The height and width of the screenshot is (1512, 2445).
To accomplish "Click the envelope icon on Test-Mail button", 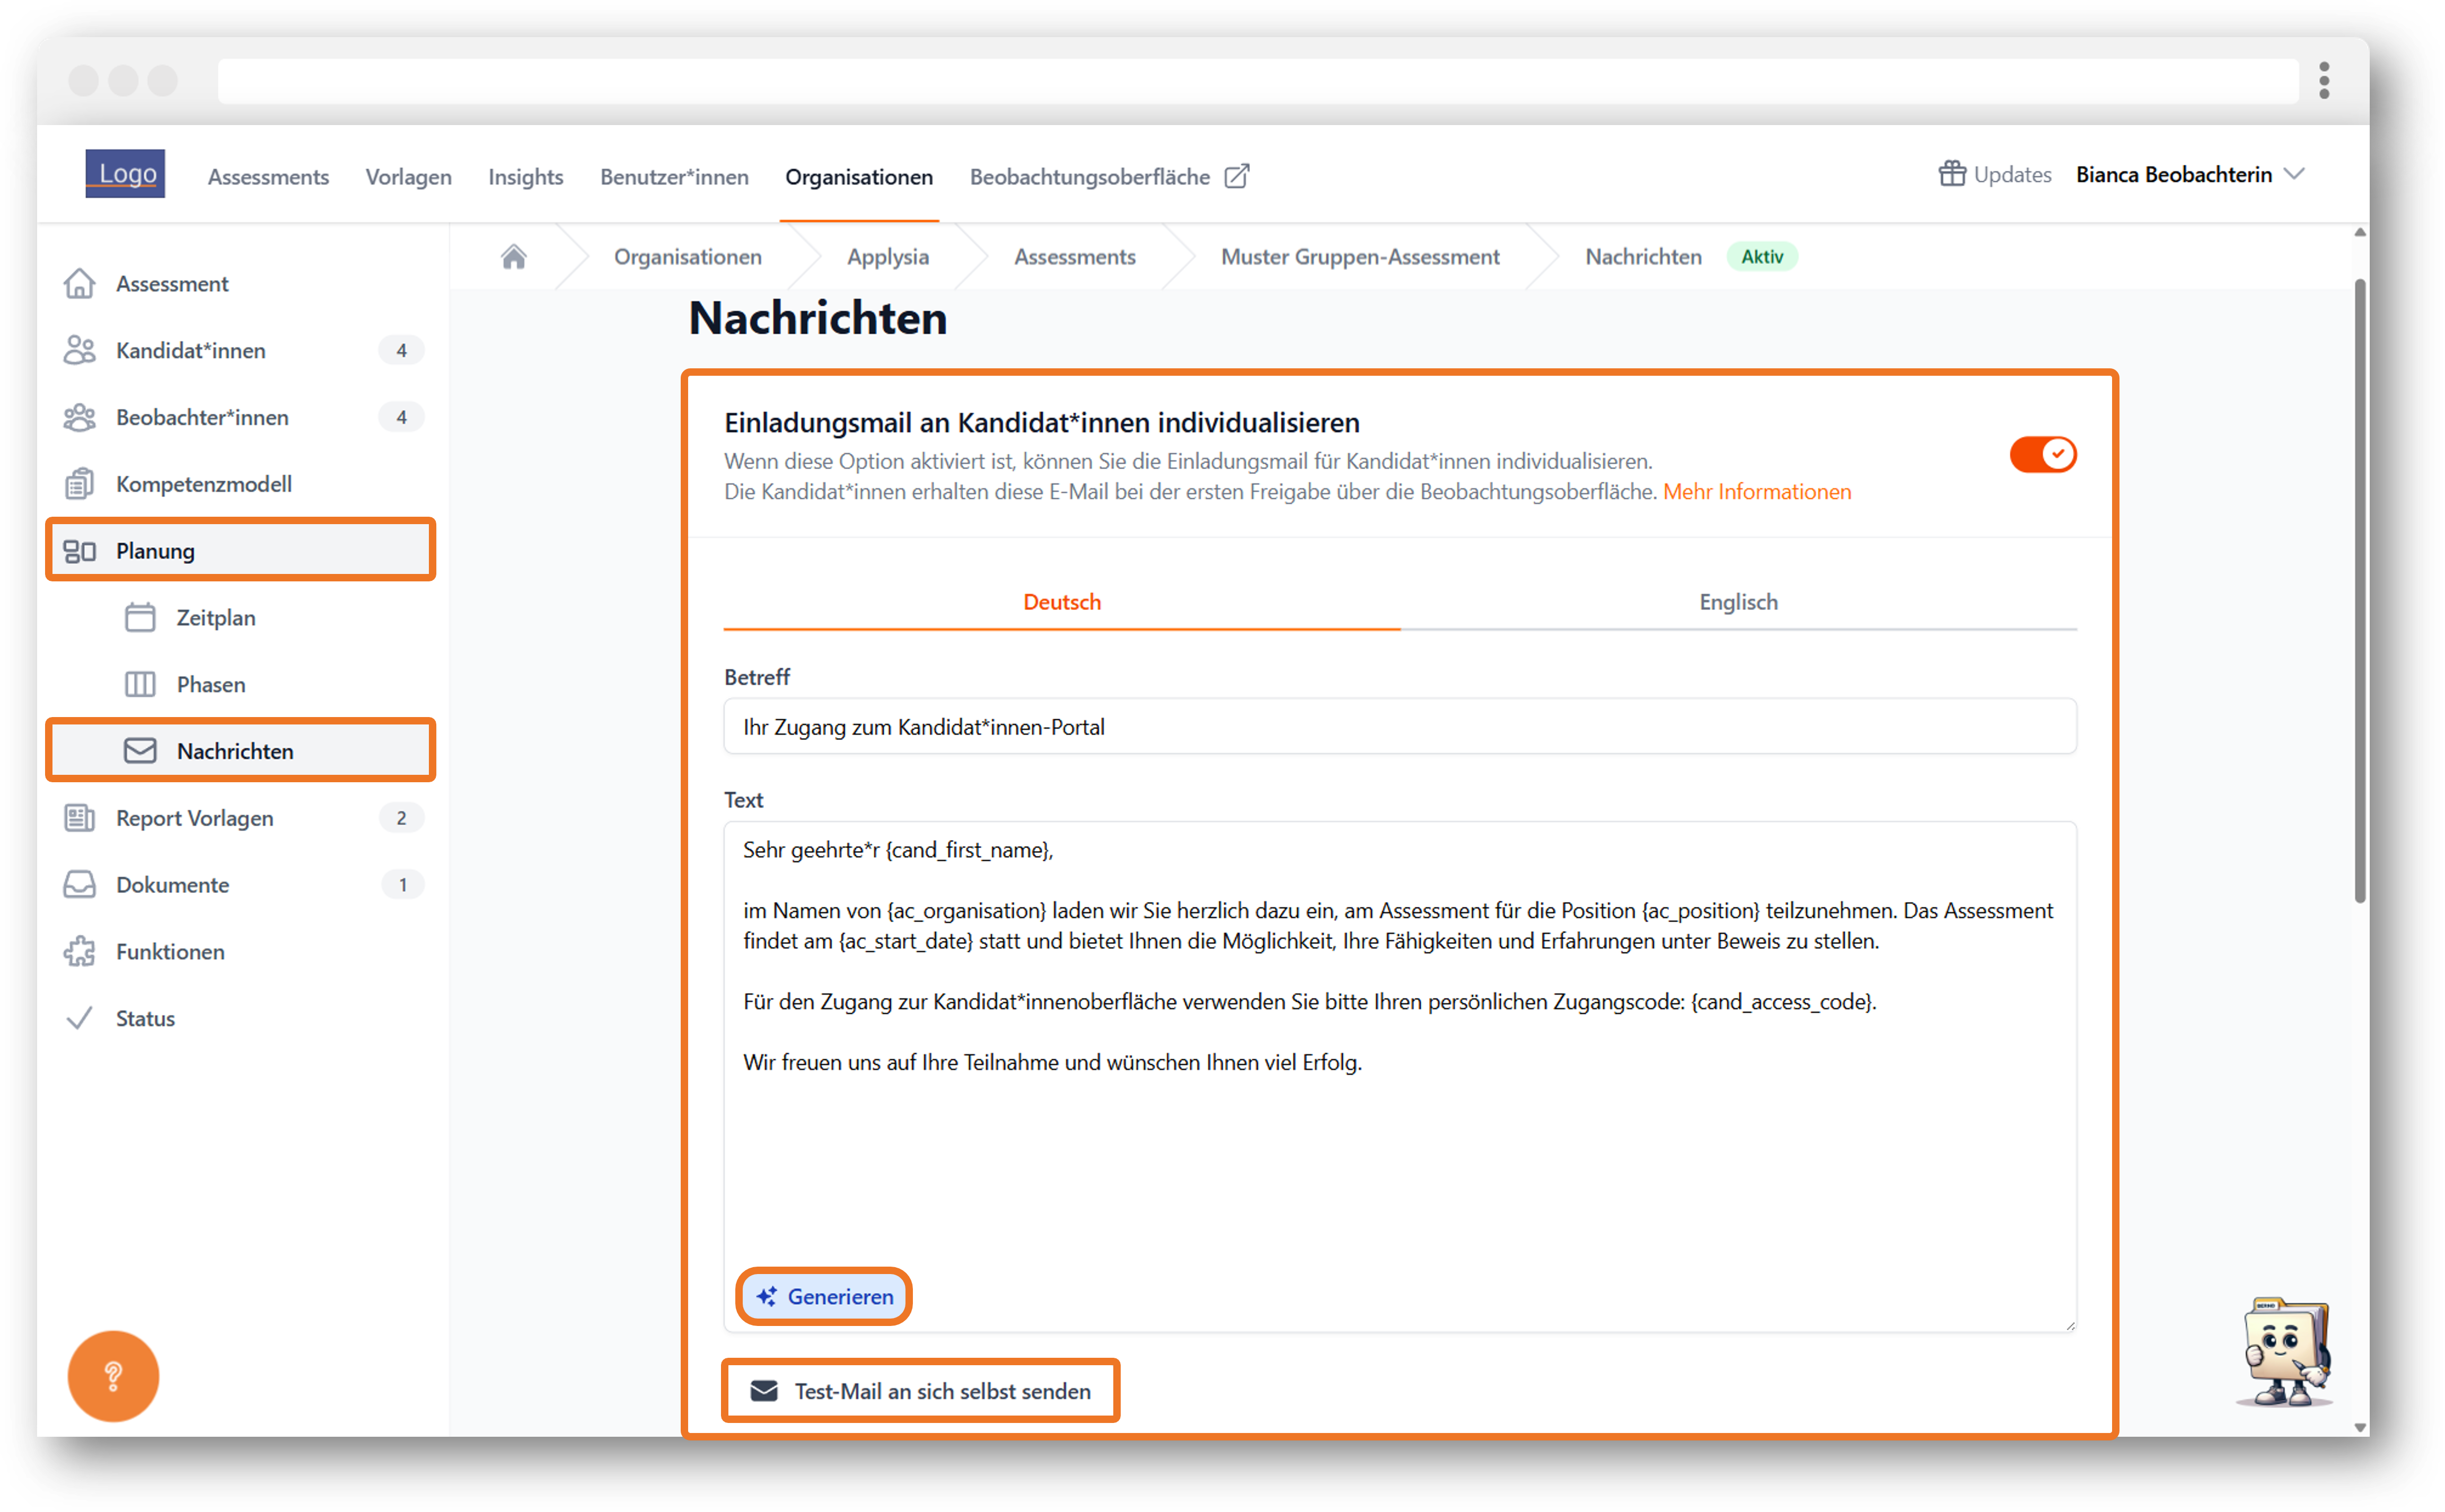I will (764, 1391).
